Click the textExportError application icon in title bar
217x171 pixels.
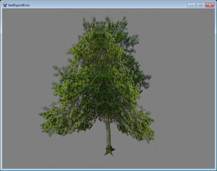pos(5,5)
